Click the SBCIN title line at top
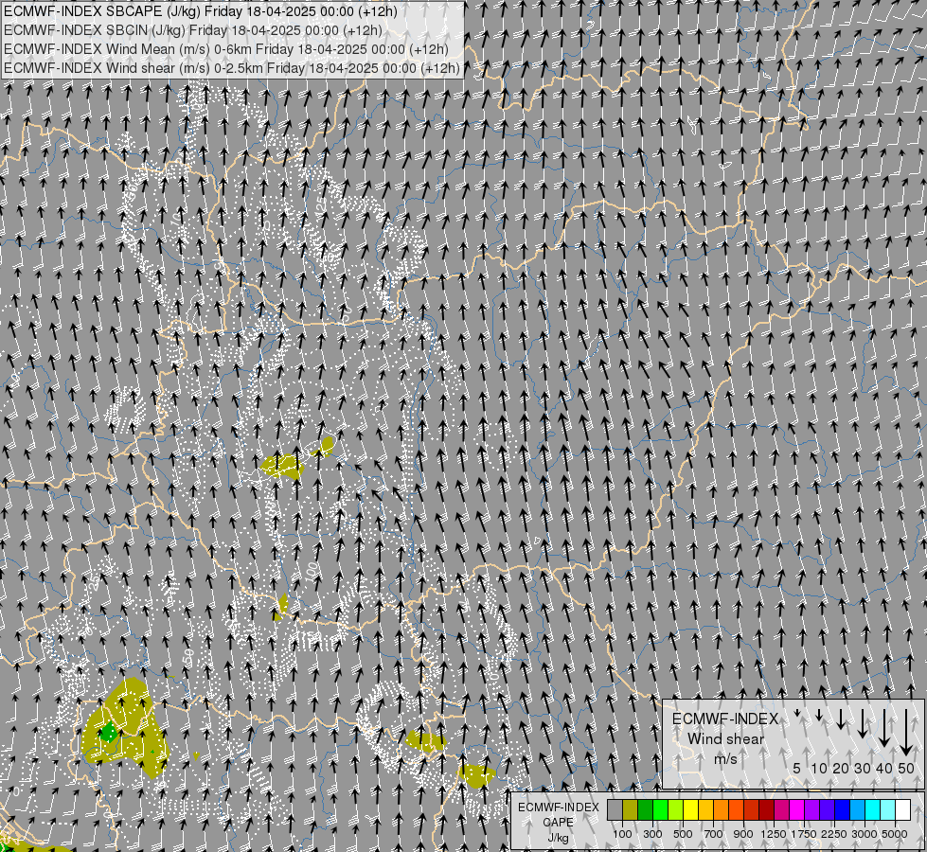The width and height of the screenshot is (927, 852). click(x=193, y=30)
